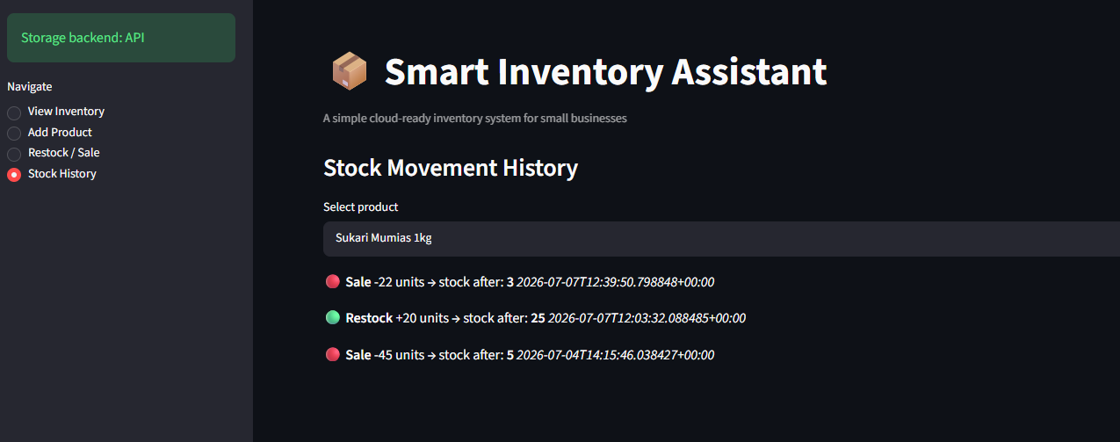This screenshot has height=442, width=1120.
Task: Click the Sale -22 units history entry
Action: point(519,282)
